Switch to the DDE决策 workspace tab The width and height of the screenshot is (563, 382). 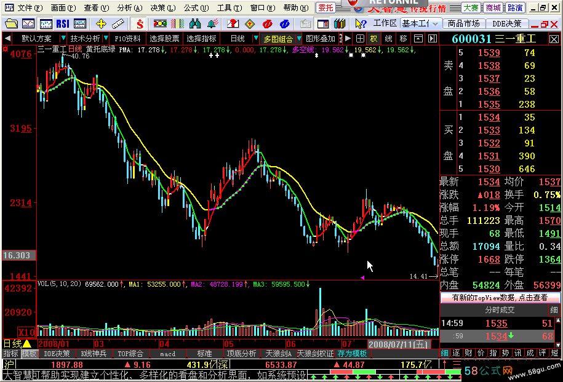tap(506, 24)
